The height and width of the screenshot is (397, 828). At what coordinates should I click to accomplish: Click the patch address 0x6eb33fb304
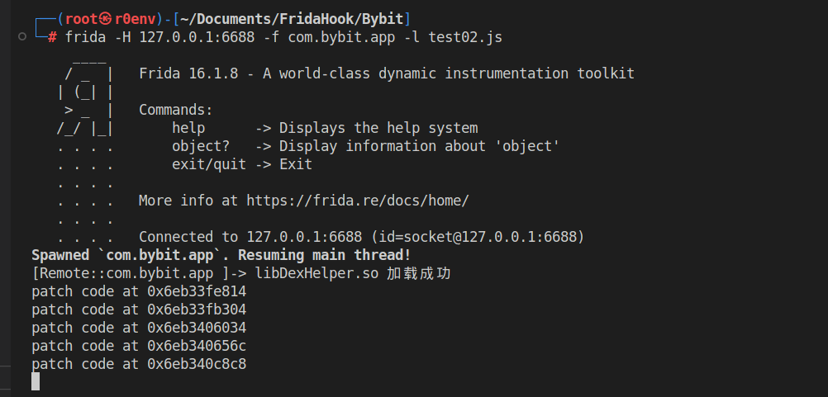click(x=197, y=310)
